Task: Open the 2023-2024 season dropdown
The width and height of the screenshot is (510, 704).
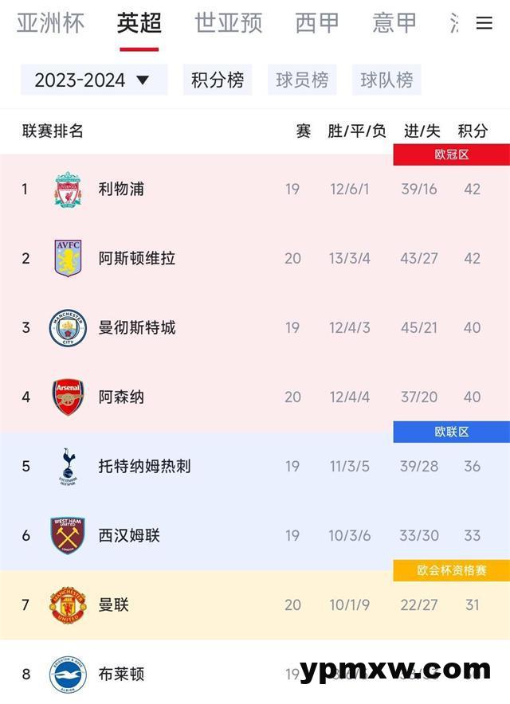Action: click(x=93, y=80)
